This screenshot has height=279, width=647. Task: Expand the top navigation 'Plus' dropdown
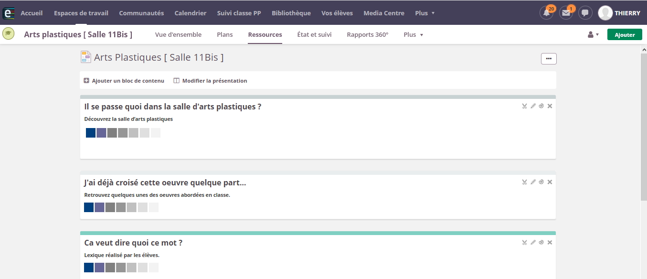(424, 13)
